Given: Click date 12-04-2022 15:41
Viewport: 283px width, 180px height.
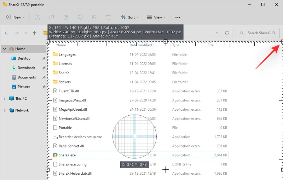Looking at the screenshot, I should 143,73.
